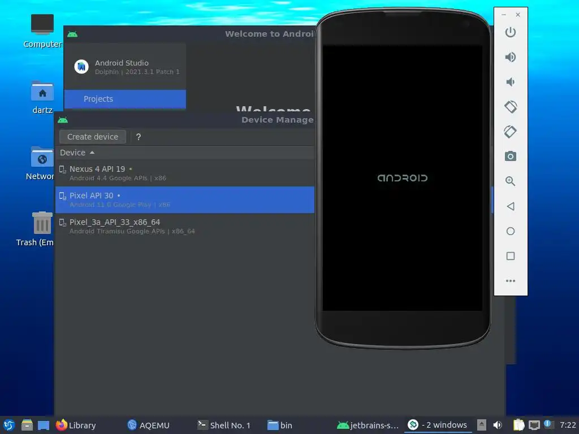Minimize the emulator toolbar window
Screen dimensions: 579x434
504,15
